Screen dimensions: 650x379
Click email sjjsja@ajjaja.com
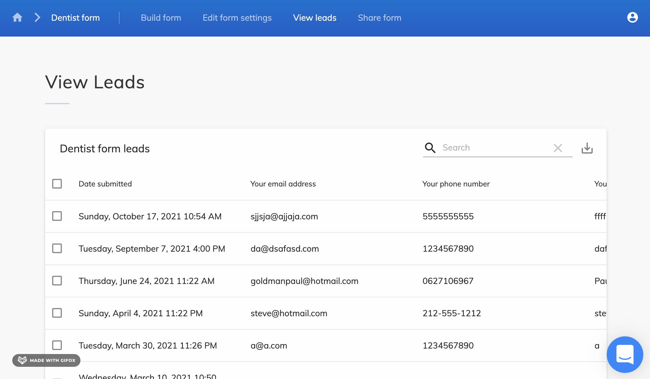click(x=284, y=216)
